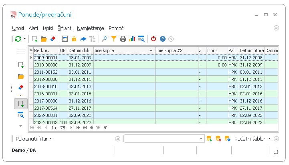
Task: Click the green Refresh icon in toolbar
Action: point(18,39)
